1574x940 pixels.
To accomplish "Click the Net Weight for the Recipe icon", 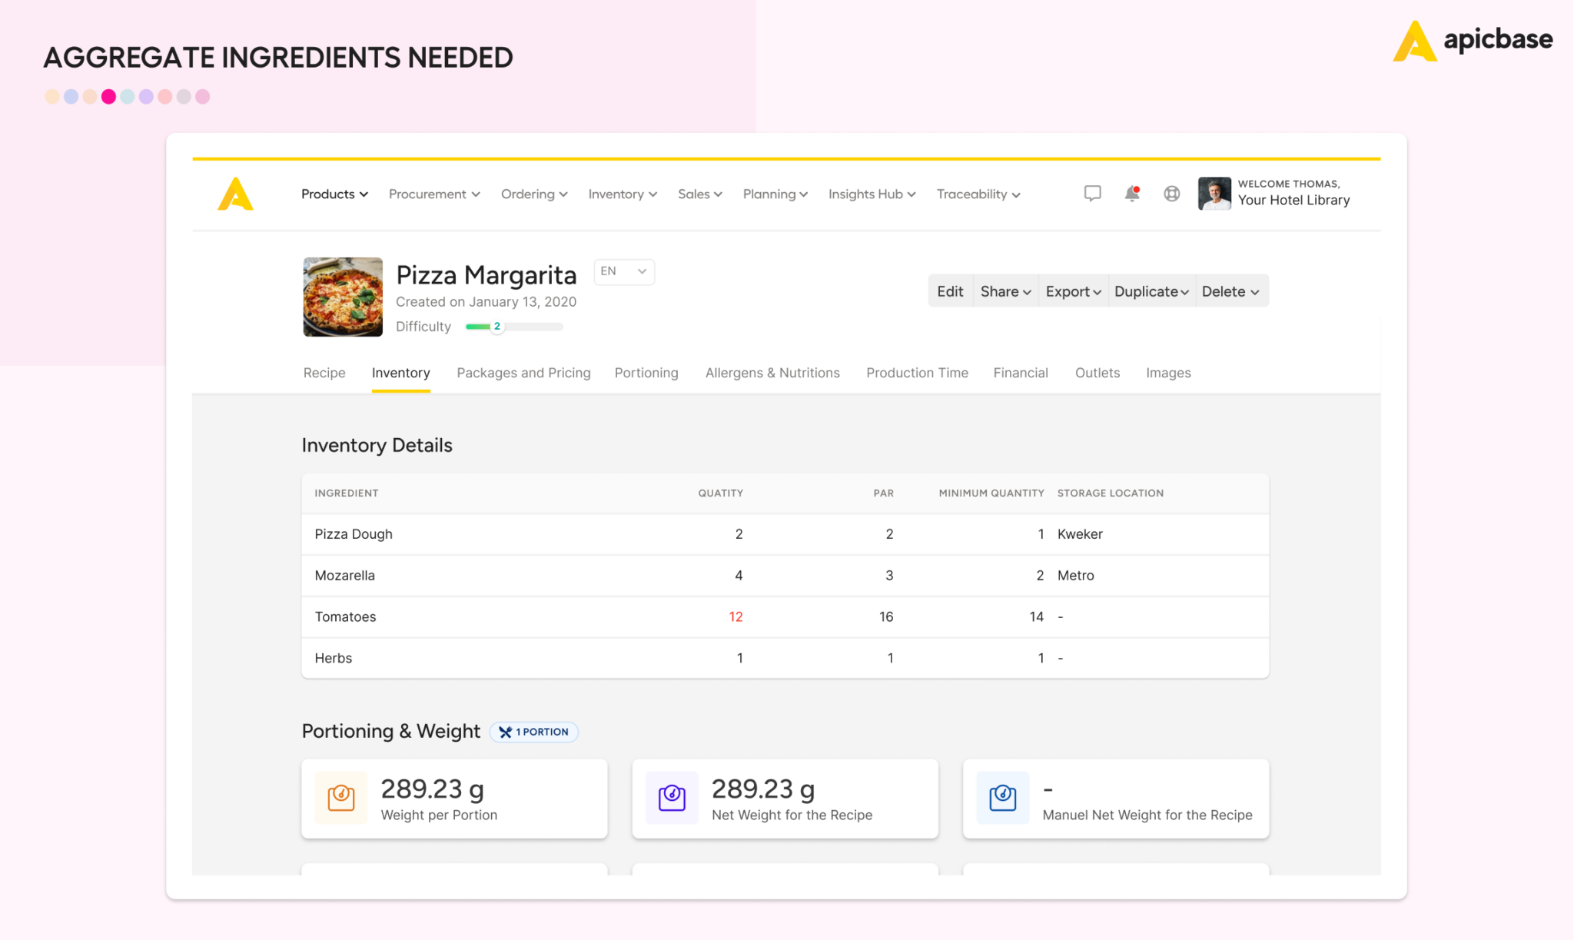I will point(671,798).
